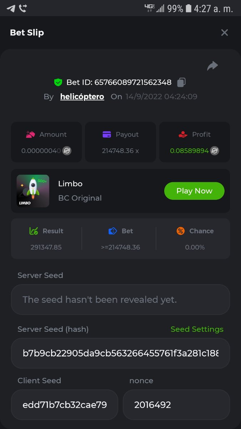Copy the Bet ID with copy icon
Screen dimensions: 241x429
coord(181,83)
